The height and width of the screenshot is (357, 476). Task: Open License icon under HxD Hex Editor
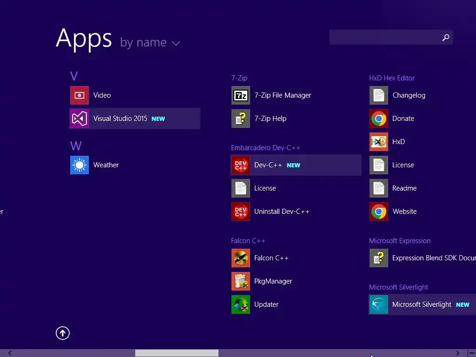(379, 165)
